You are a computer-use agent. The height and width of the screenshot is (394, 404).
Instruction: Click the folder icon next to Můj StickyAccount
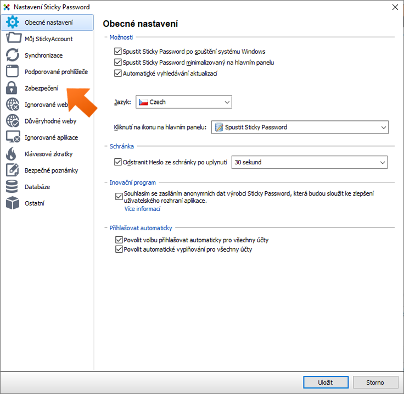coord(13,38)
